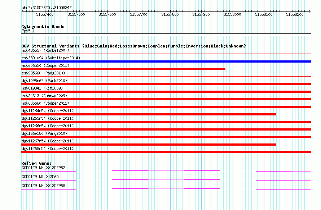Open variant dgv11265n54 (Cooper2011)
Viewport: 321px width, 210px height.
[x=48, y=118]
